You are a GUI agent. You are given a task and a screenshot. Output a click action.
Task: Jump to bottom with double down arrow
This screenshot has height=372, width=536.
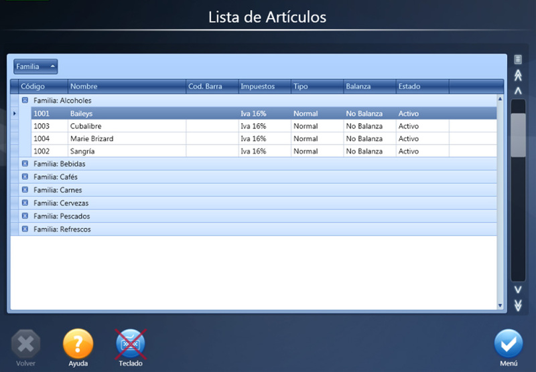[x=518, y=306]
